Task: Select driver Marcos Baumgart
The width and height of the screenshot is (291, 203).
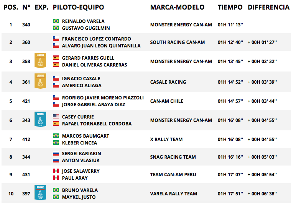Action: (85, 136)
